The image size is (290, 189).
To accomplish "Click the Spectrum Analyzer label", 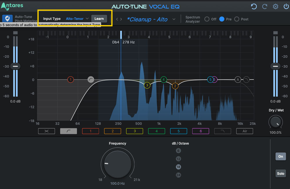I will click(x=193, y=19).
